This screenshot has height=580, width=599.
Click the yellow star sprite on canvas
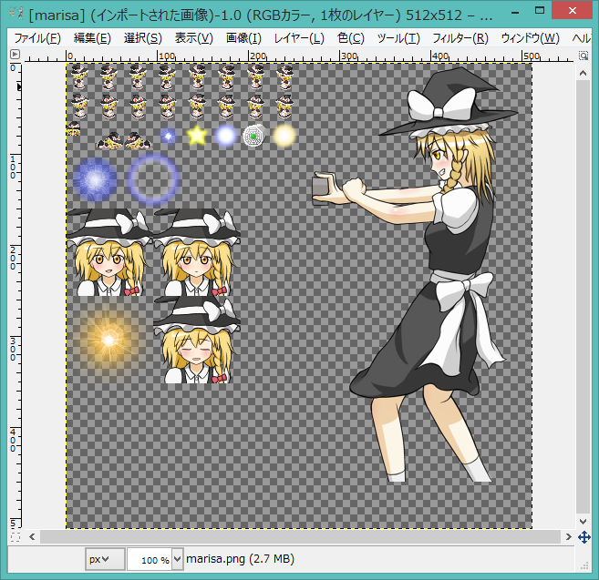coord(197,136)
